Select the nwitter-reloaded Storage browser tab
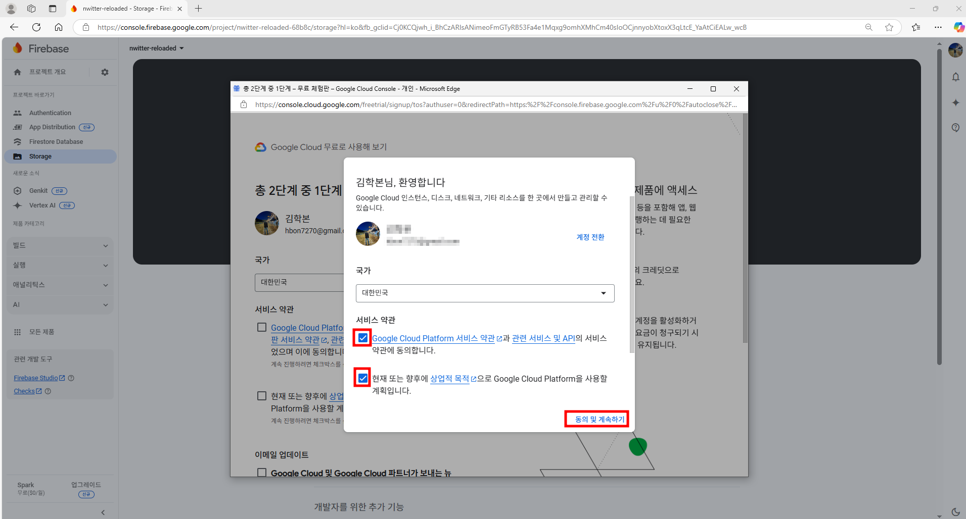Viewport: 966px width, 519px height. point(126,9)
